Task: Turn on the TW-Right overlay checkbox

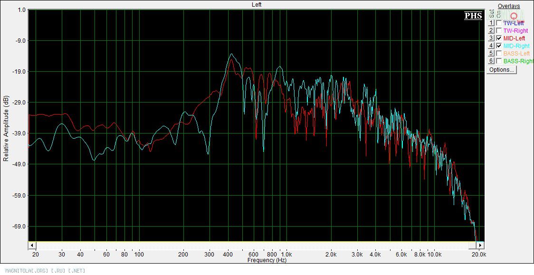Action: pos(499,30)
